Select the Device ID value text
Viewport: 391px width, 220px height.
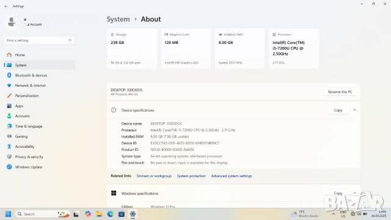pyautogui.click(x=185, y=143)
